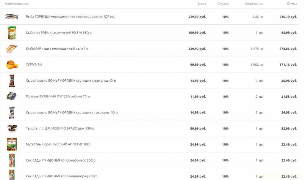Sort by the Наименование column header
The height and width of the screenshot is (180, 305).
coord(17,4)
